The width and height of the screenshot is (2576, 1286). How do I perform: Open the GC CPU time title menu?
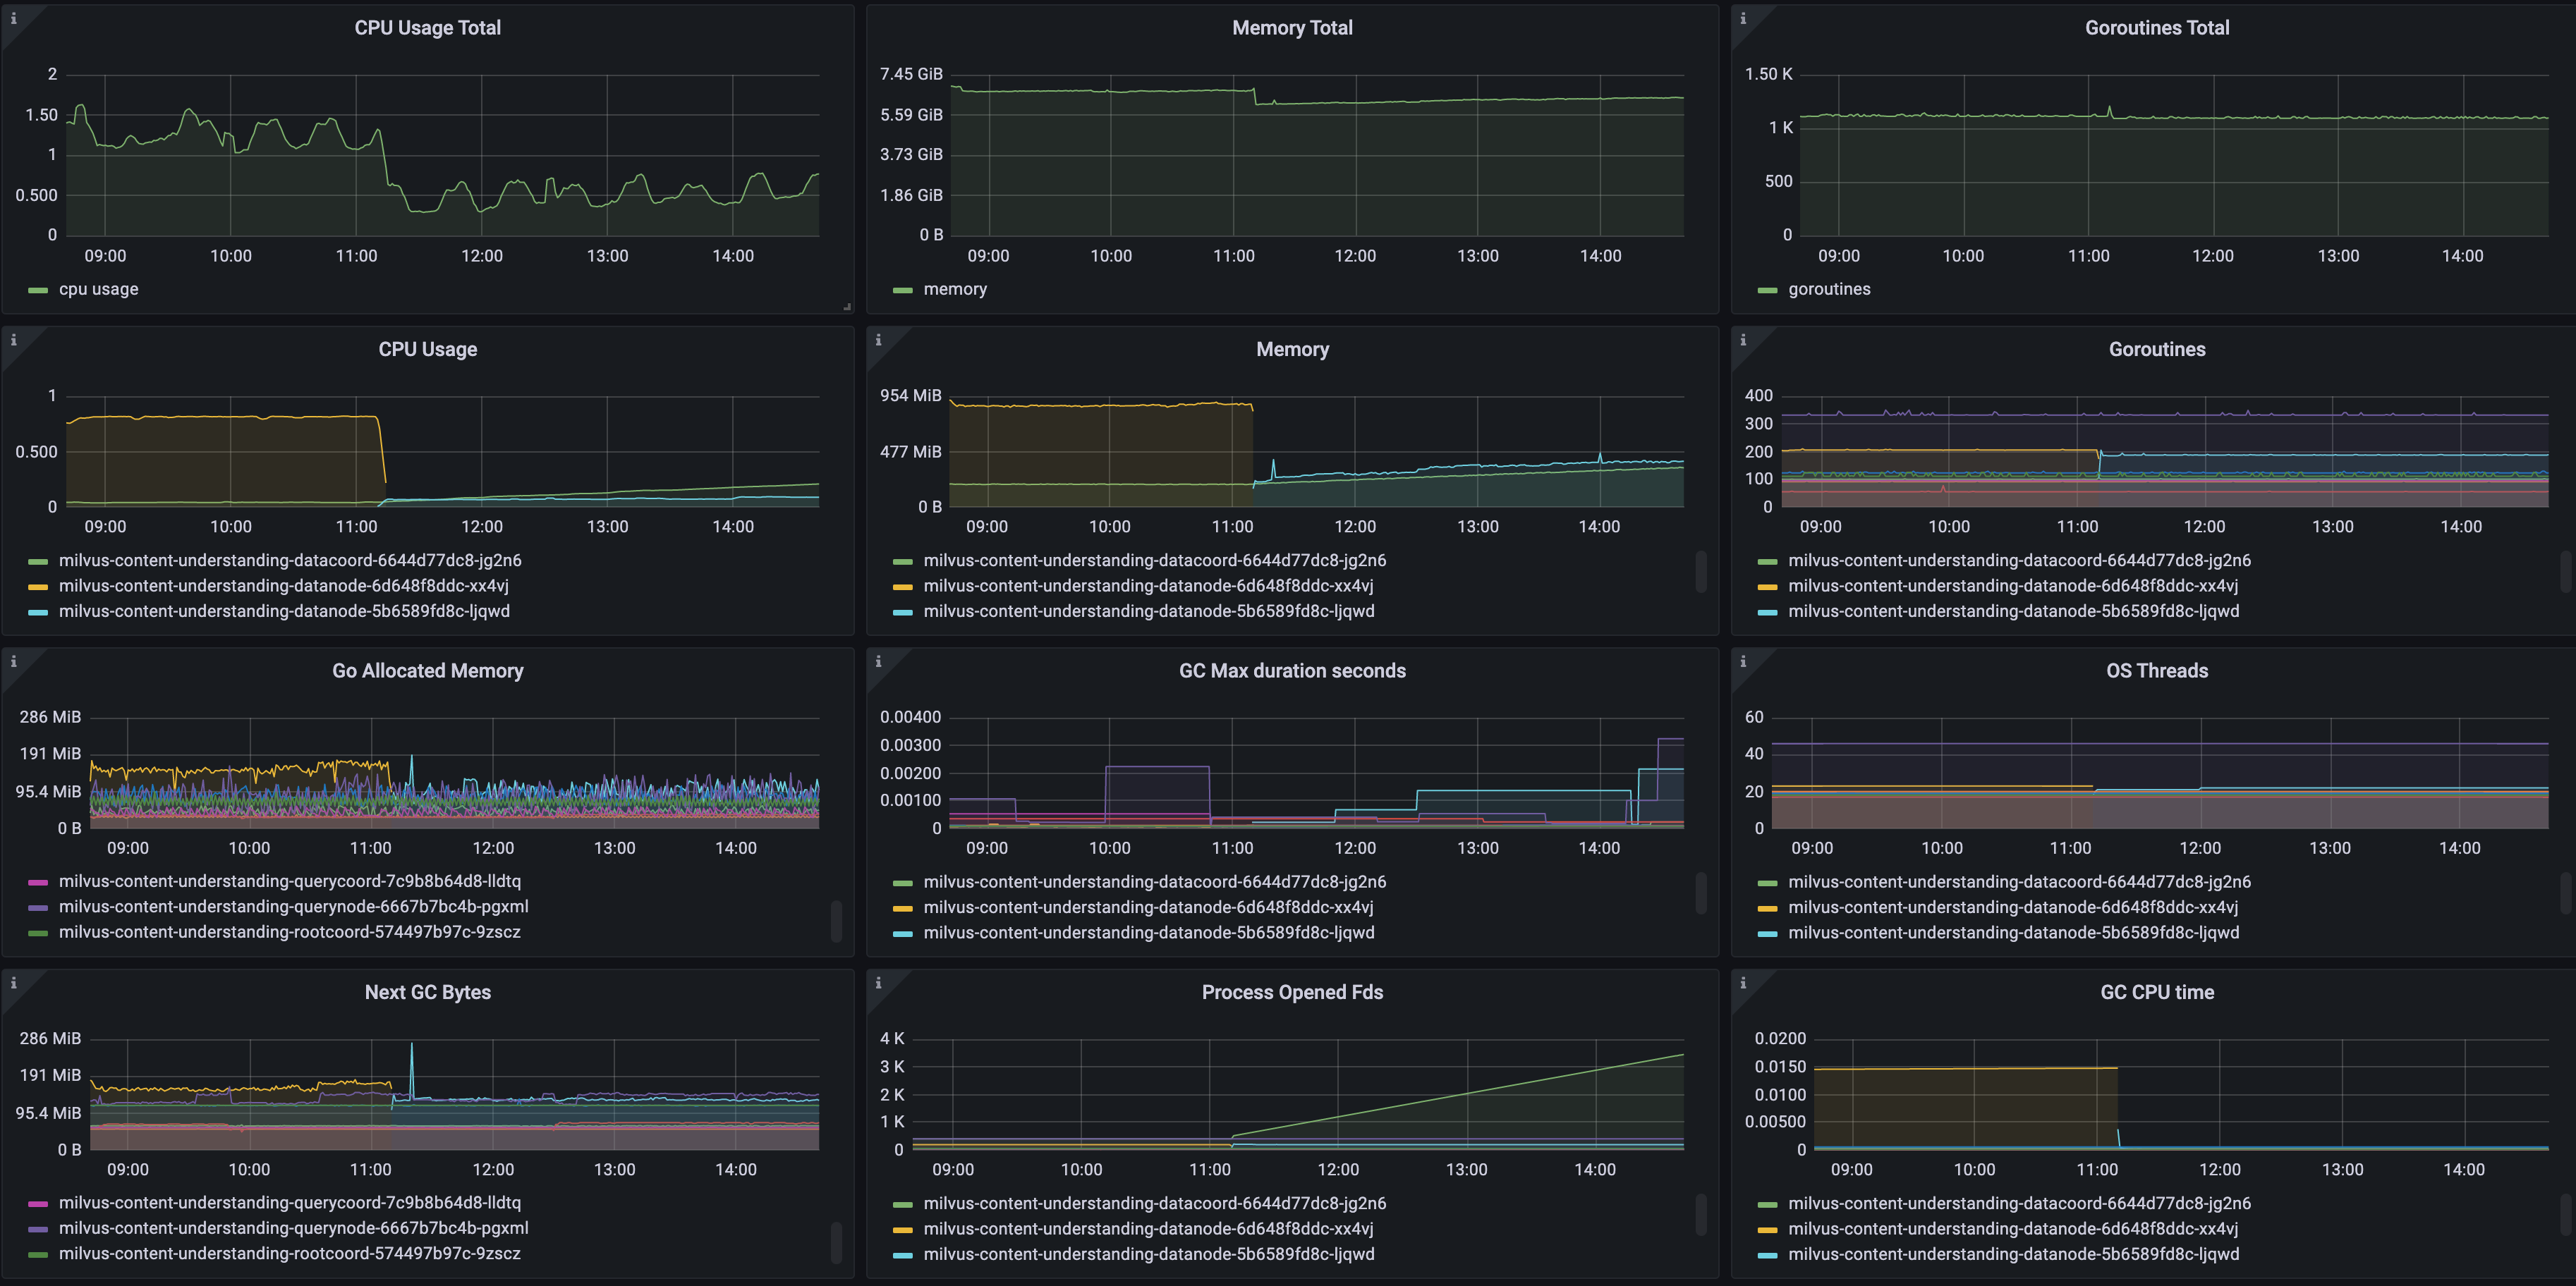click(2157, 993)
